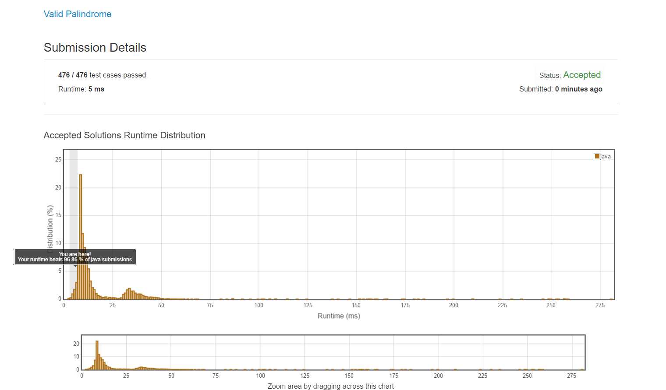Click the zoom overview navigator chart
This screenshot has height=390, width=666.
tap(333, 352)
